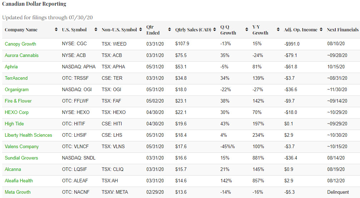Click the Aphria company link
The height and width of the screenshot is (198, 360).
(11, 67)
